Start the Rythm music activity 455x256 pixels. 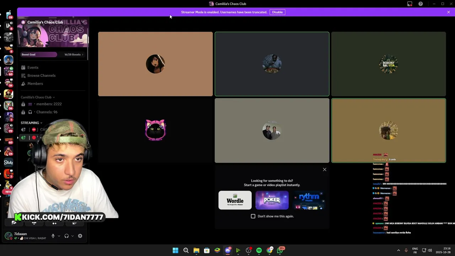pos(309,200)
